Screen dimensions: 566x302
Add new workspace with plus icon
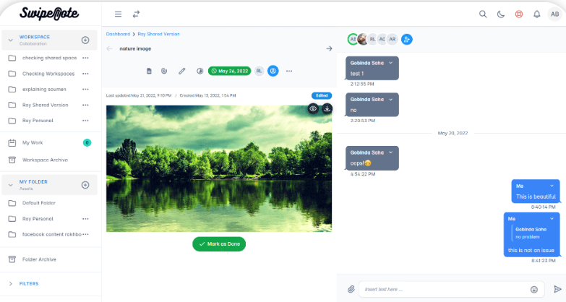85,40
